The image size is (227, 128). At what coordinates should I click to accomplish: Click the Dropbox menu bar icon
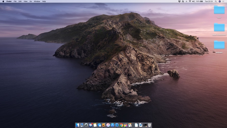click(x=179, y=1)
